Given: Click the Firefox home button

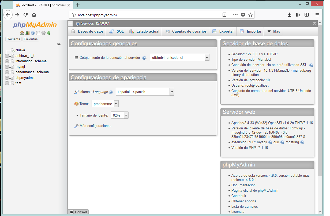Looking at the screenshot, I should click(34, 15).
